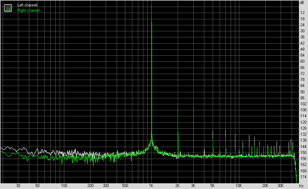The image size is (308, 189).
Task: Click the -150 dB scale value
Action: [x=303, y=153]
